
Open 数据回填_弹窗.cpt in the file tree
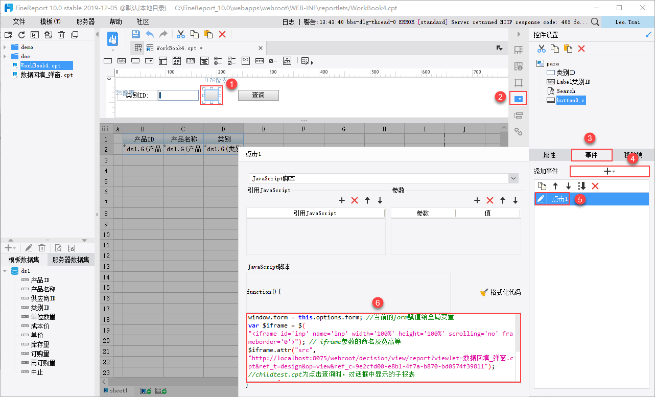[46, 75]
